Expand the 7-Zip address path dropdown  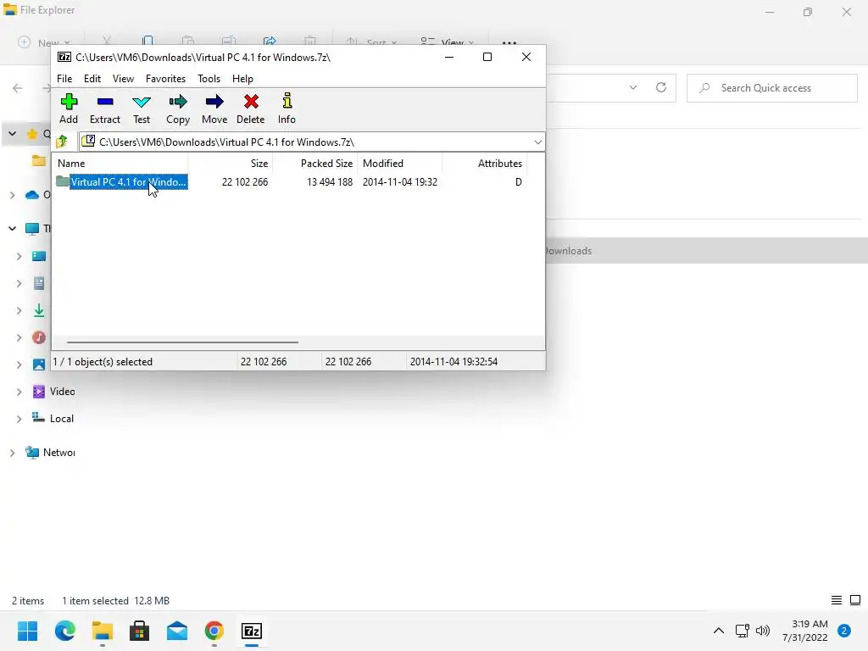pyautogui.click(x=537, y=142)
